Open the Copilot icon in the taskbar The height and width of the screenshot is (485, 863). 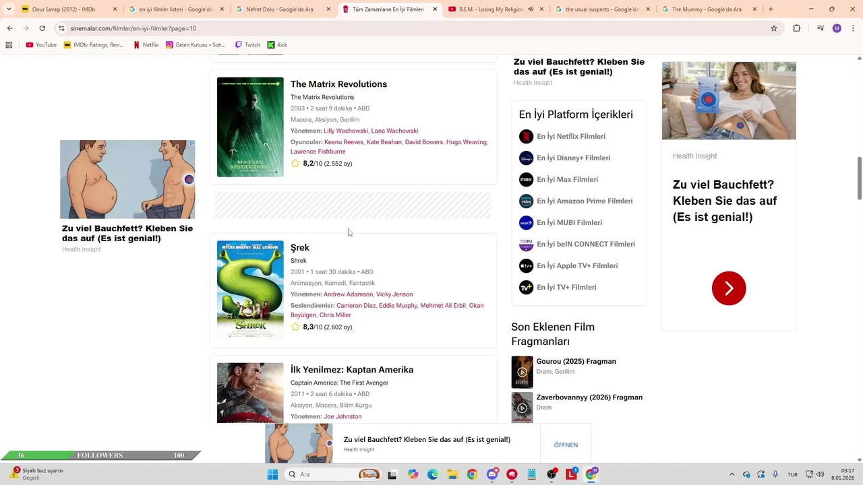click(x=413, y=474)
